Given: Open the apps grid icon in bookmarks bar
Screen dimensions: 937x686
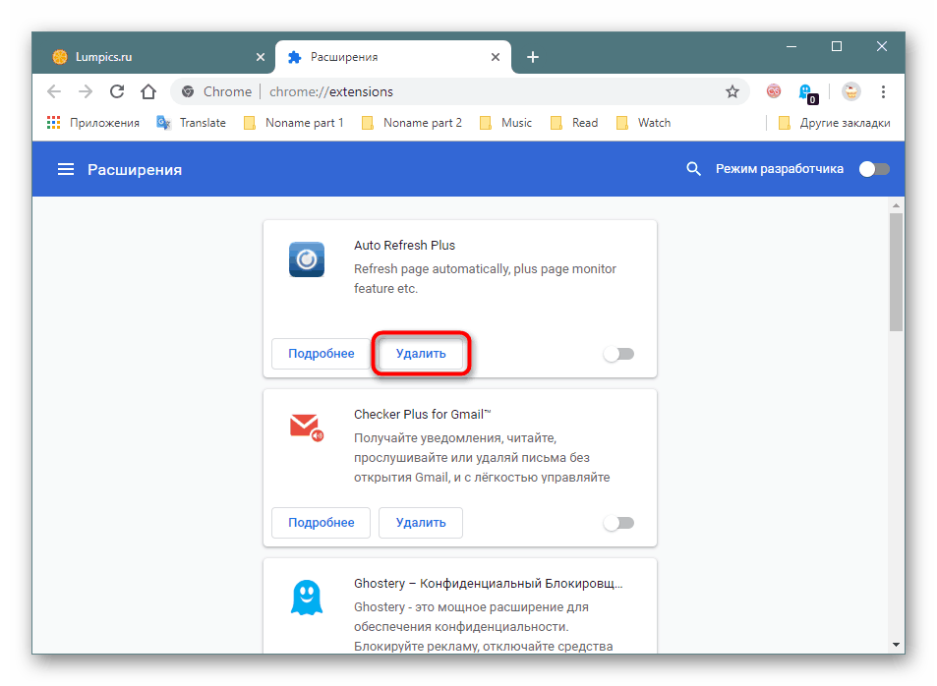Looking at the screenshot, I should [x=54, y=123].
